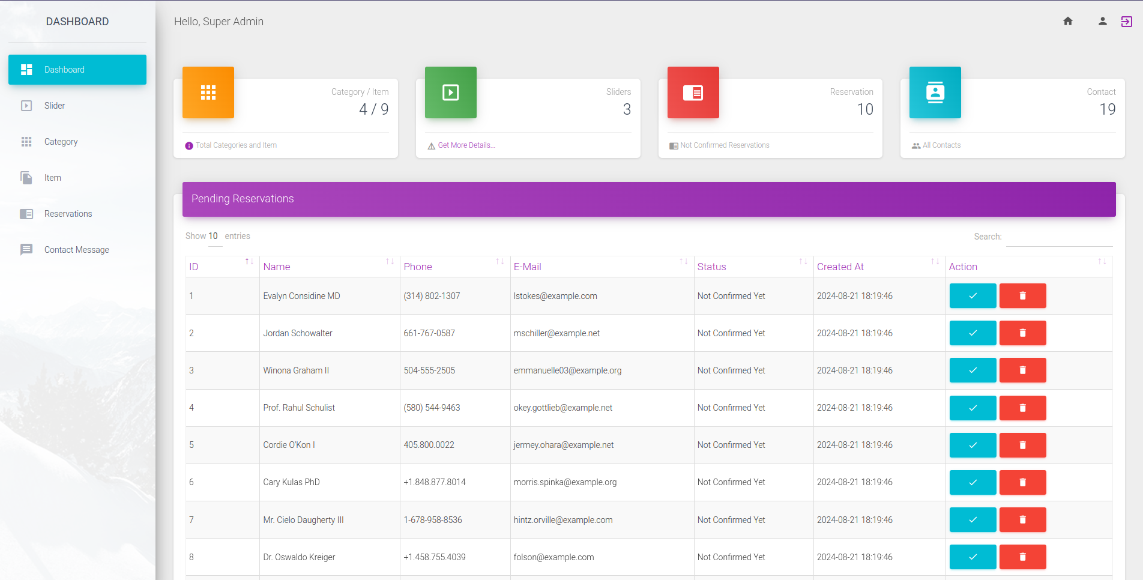The height and width of the screenshot is (580, 1143).
Task: Confirm reservation for Cordie O'Kon I
Action: coord(973,445)
